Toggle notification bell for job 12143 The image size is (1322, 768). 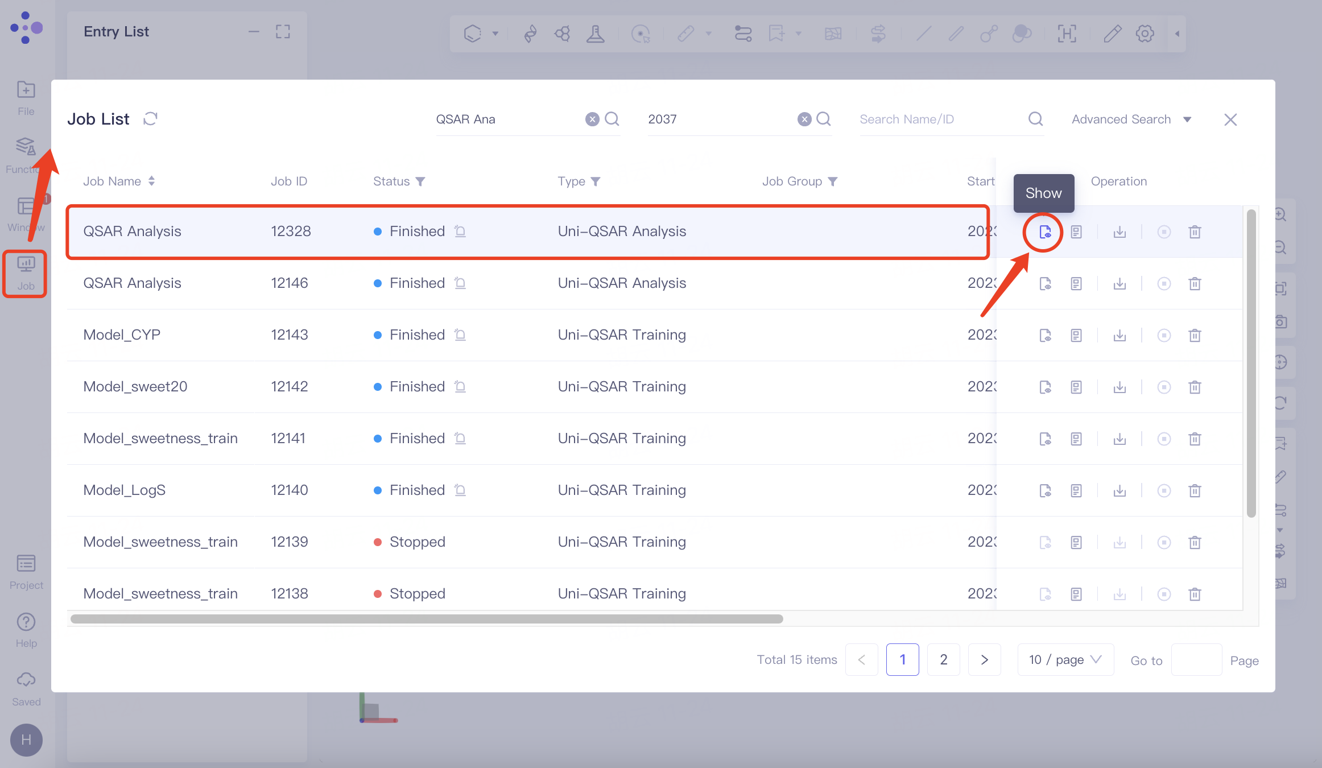(460, 335)
